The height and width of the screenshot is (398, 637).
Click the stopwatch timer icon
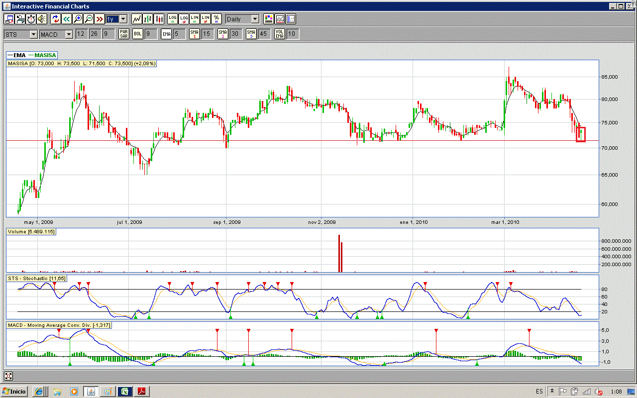31,19
